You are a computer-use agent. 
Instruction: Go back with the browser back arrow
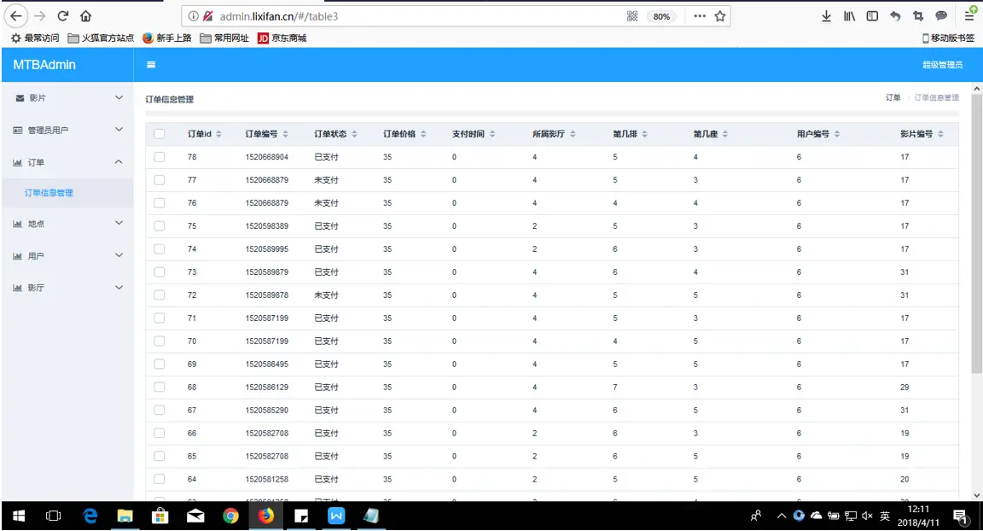pos(15,16)
